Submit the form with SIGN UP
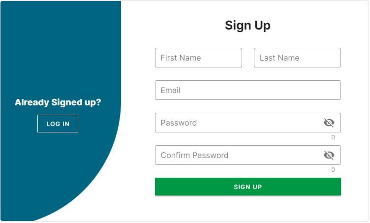370x223 pixels. pos(247,187)
